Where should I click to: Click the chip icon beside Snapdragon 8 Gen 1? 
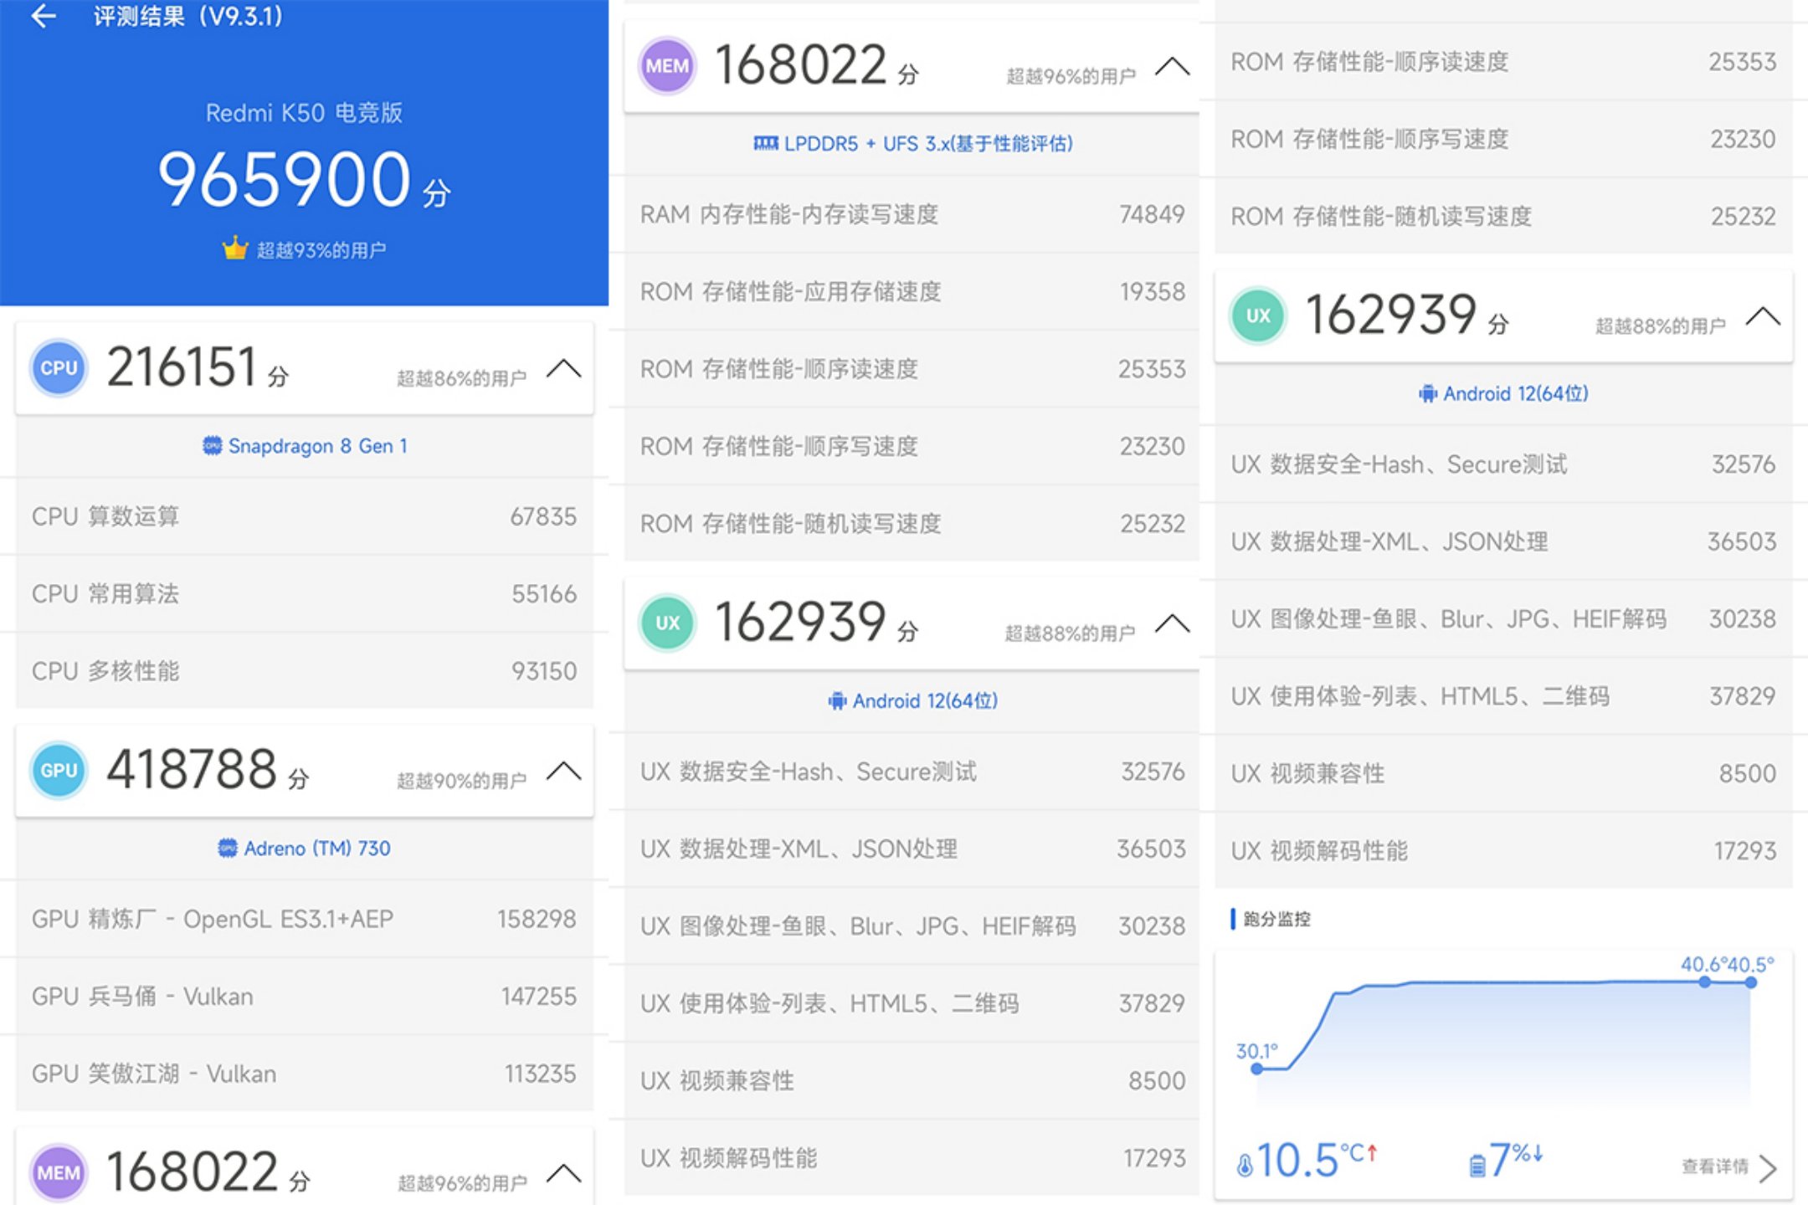[x=212, y=445]
